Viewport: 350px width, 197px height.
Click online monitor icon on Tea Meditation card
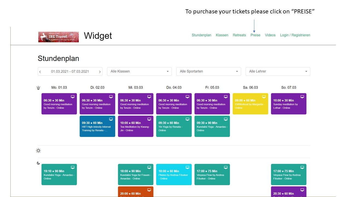[149, 119]
